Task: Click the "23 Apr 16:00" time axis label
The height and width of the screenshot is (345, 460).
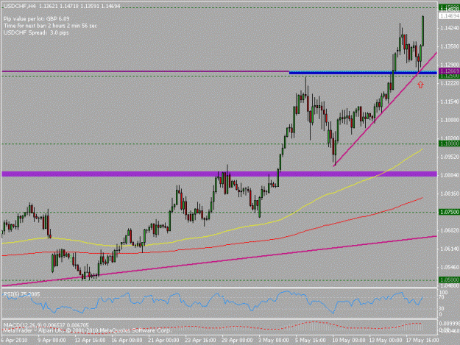Action: [x=200, y=341]
